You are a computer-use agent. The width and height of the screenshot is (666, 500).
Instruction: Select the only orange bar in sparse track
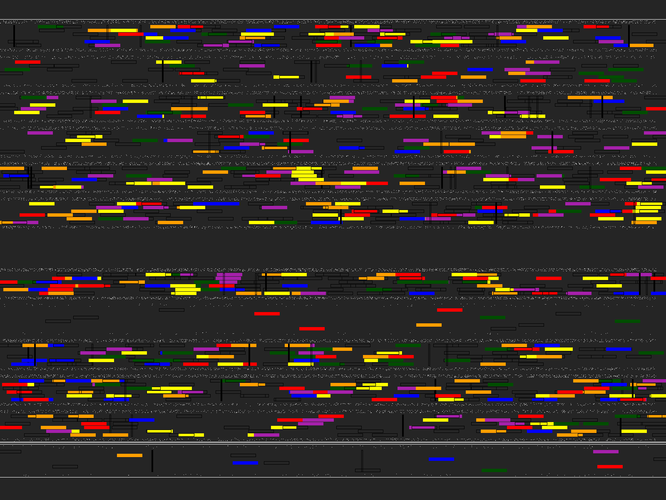click(429, 325)
